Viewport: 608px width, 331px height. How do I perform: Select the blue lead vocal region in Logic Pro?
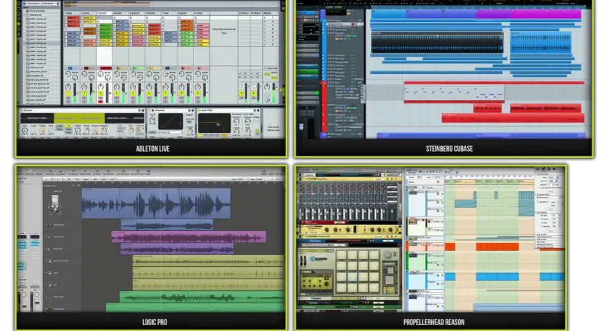(156, 203)
